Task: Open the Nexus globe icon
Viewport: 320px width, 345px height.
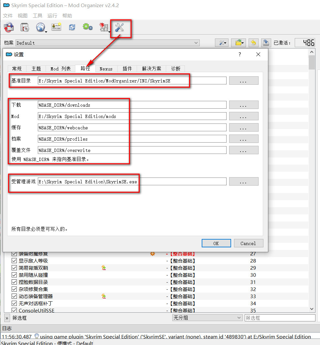Action: click(40, 28)
